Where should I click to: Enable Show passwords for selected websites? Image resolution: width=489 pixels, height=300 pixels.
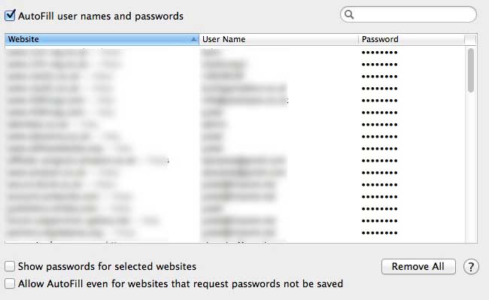[10, 266]
